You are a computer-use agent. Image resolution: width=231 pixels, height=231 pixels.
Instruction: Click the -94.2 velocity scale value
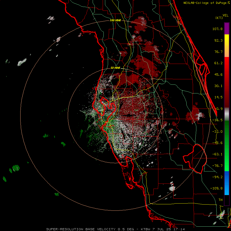(217, 177)
